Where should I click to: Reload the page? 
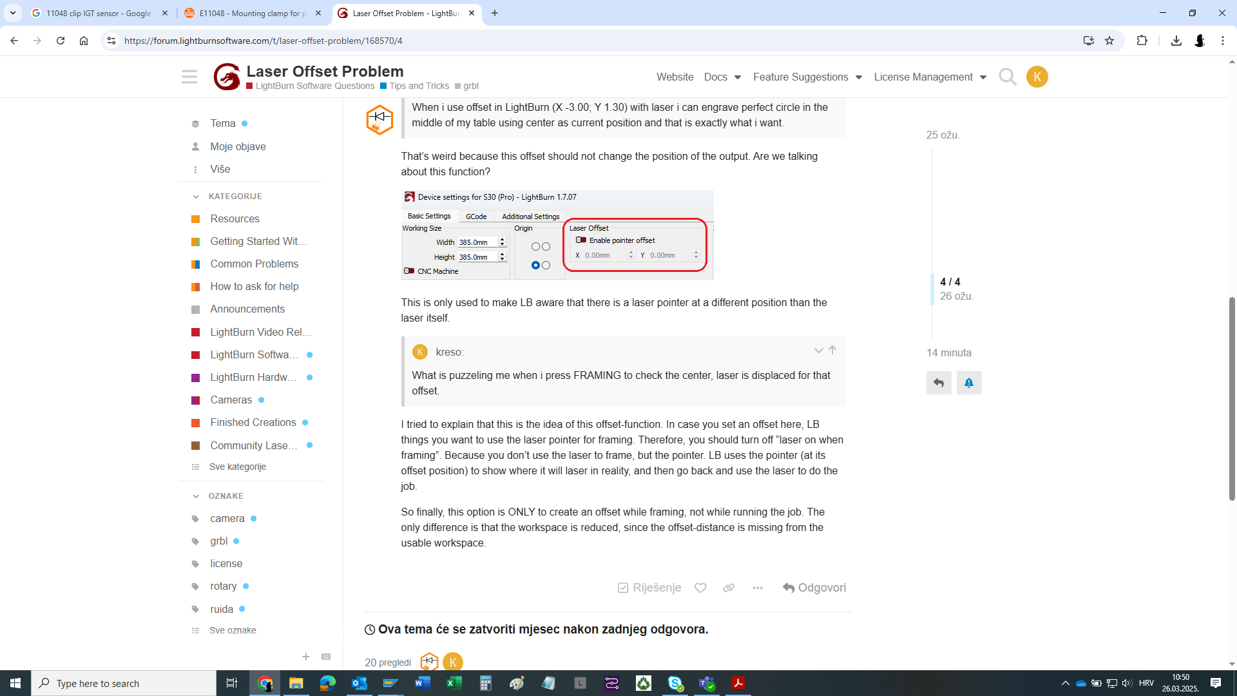coord(61,41)
